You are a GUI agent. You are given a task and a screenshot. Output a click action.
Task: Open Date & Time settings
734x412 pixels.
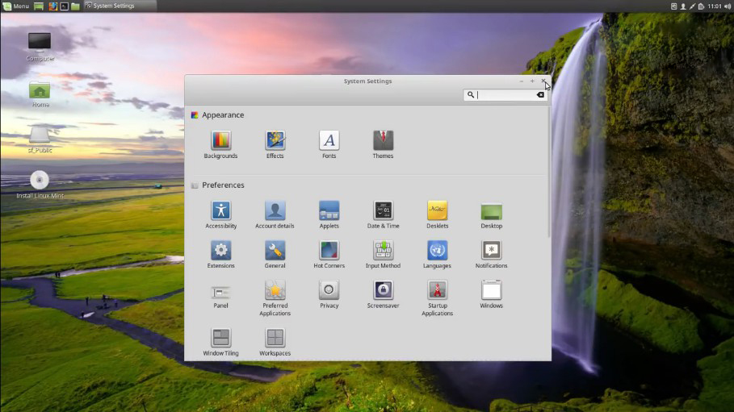[x=383, y=214]
